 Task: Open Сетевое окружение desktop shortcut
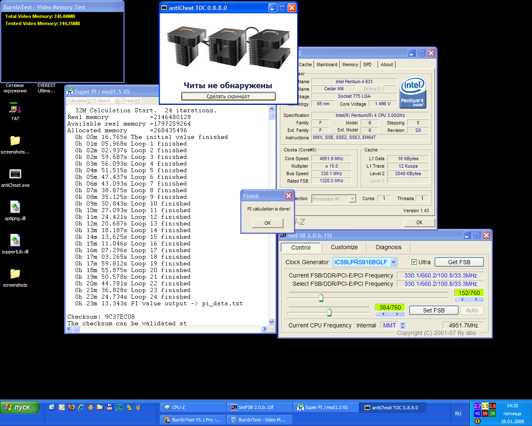tap(15, 88)
